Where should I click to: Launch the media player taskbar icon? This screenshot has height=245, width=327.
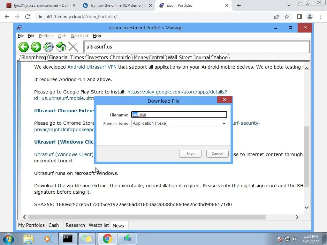coord(48,239)
